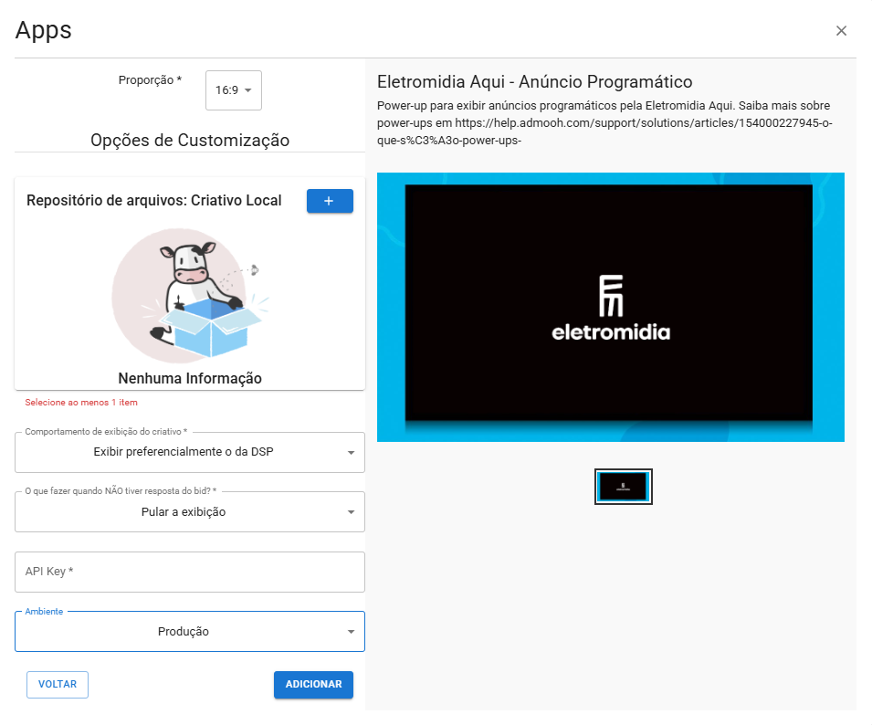Click the 'Repositório de arquivos: Criativo Local' heading
This screenshot has height=725, width=872.
[154, 200]
